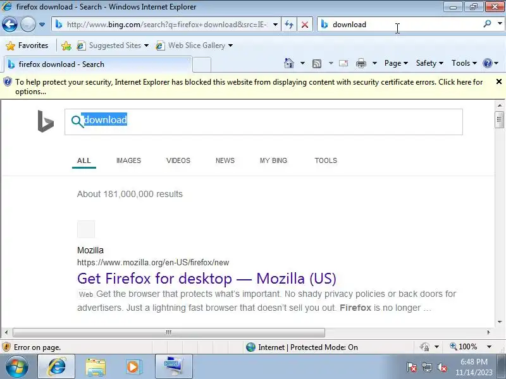Click the Mozilla site name text
The height and width of the screenshot is (379, 506).
(90, 250)
